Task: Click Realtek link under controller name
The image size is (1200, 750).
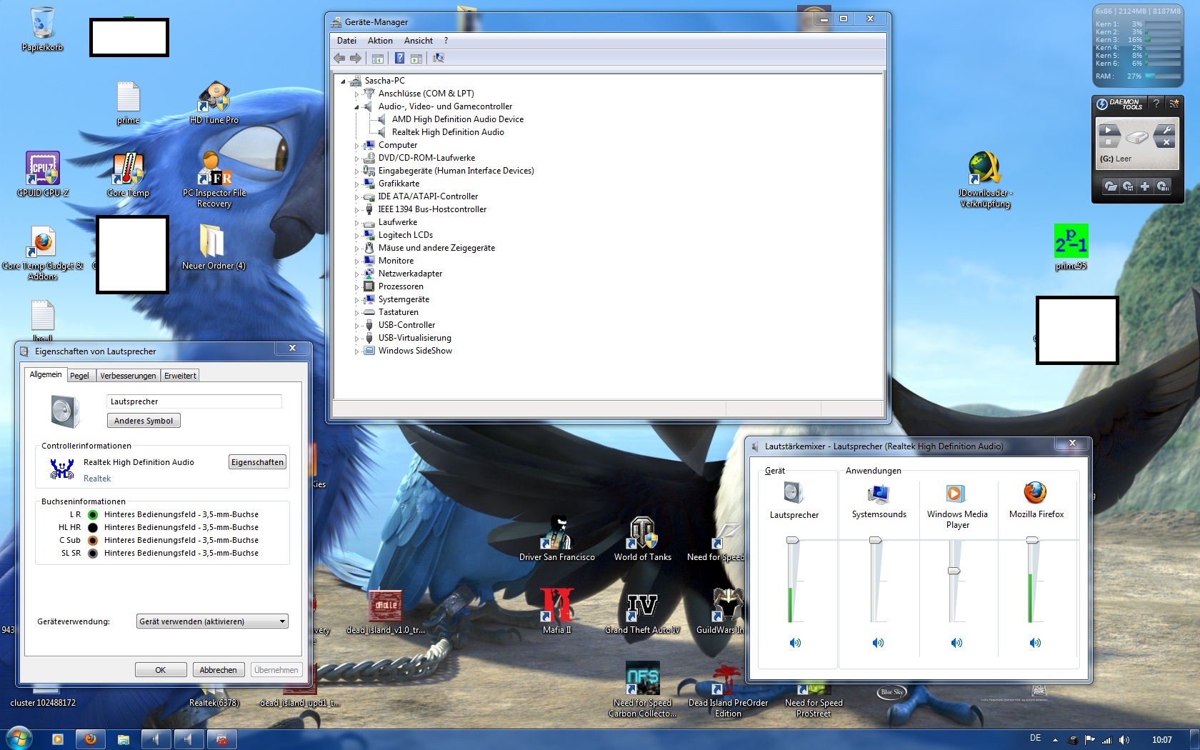Action: click(97, 479)
